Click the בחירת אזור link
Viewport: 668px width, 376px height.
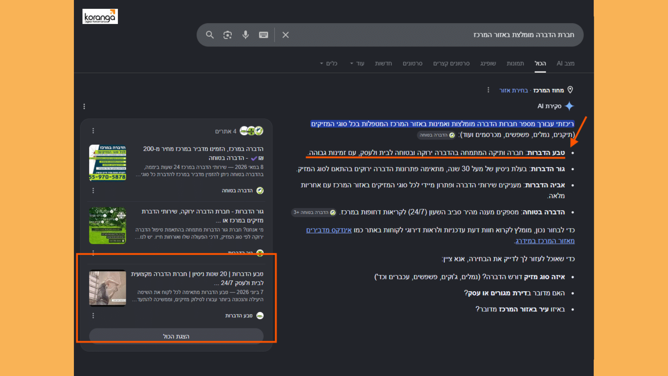[513, 90]
